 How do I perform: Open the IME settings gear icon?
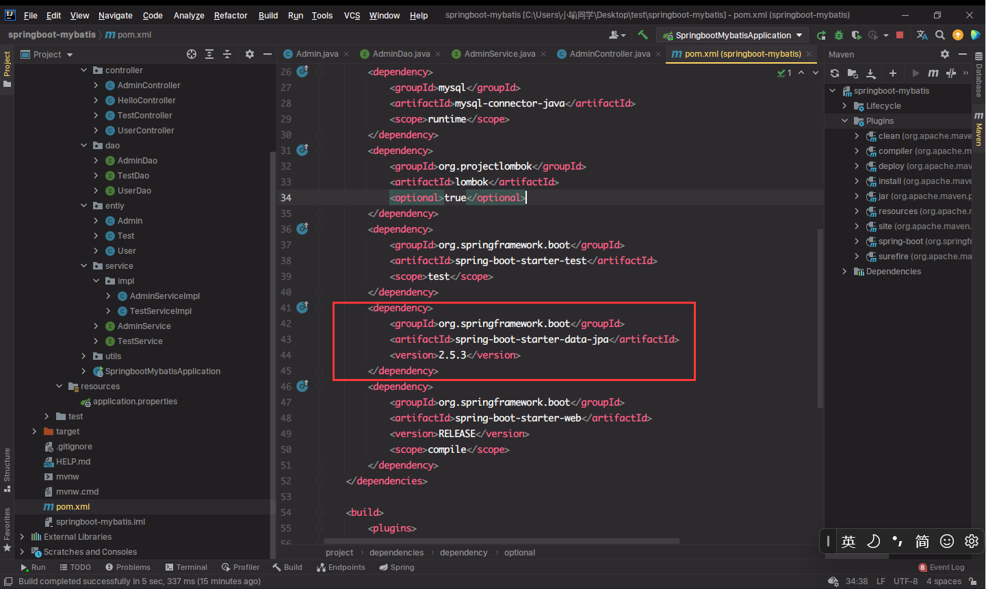[972, 541]
